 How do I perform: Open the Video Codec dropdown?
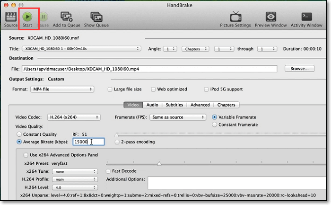click(x=72, y=117)
